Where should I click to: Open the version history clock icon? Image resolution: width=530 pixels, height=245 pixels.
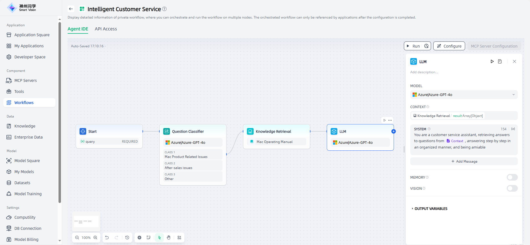pos(127,238)
